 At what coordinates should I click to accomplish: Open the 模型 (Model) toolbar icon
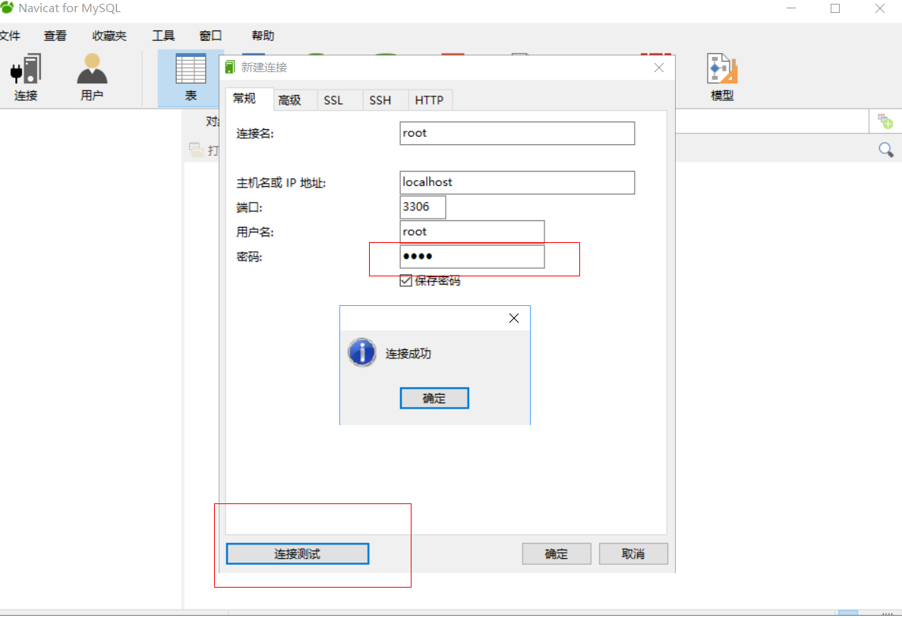pyautogui.click(x=722, y=70)
